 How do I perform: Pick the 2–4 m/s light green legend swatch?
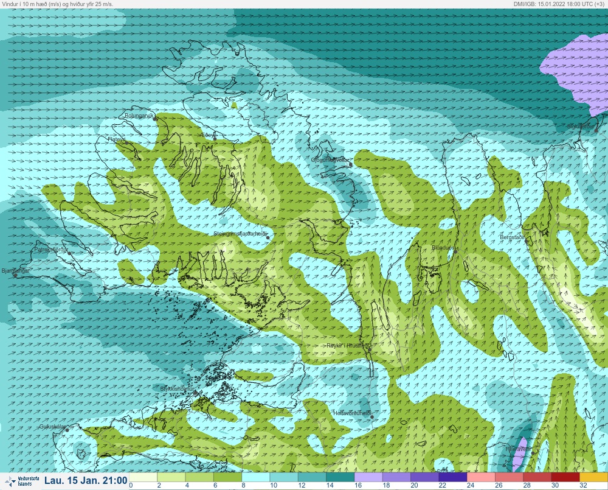click(x=171, y=477)
